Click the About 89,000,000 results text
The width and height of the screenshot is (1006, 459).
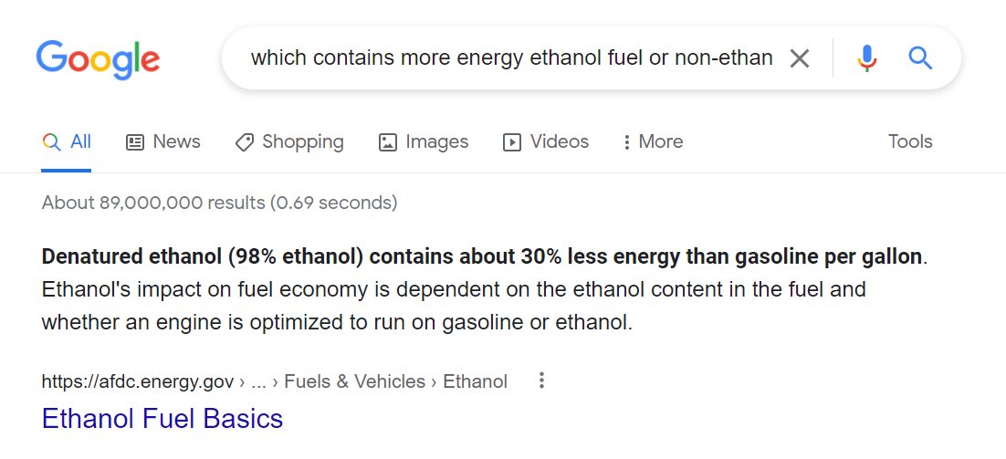point(219,203)
